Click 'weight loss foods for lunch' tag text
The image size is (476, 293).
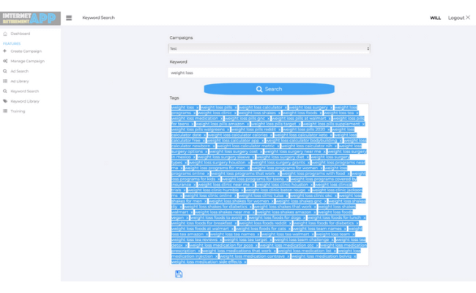click(334, 218)
